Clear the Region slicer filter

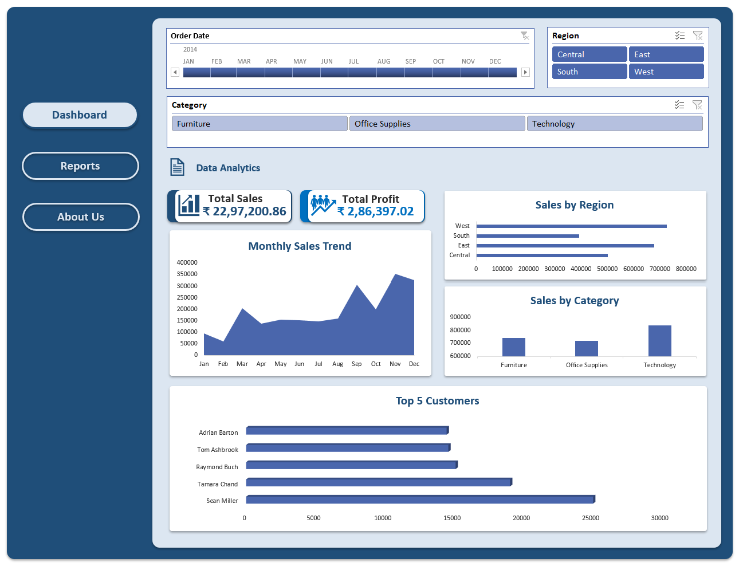(698, 36)
